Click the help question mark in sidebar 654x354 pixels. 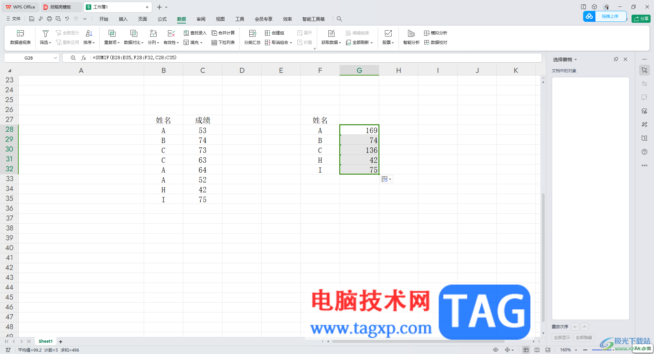644,152
